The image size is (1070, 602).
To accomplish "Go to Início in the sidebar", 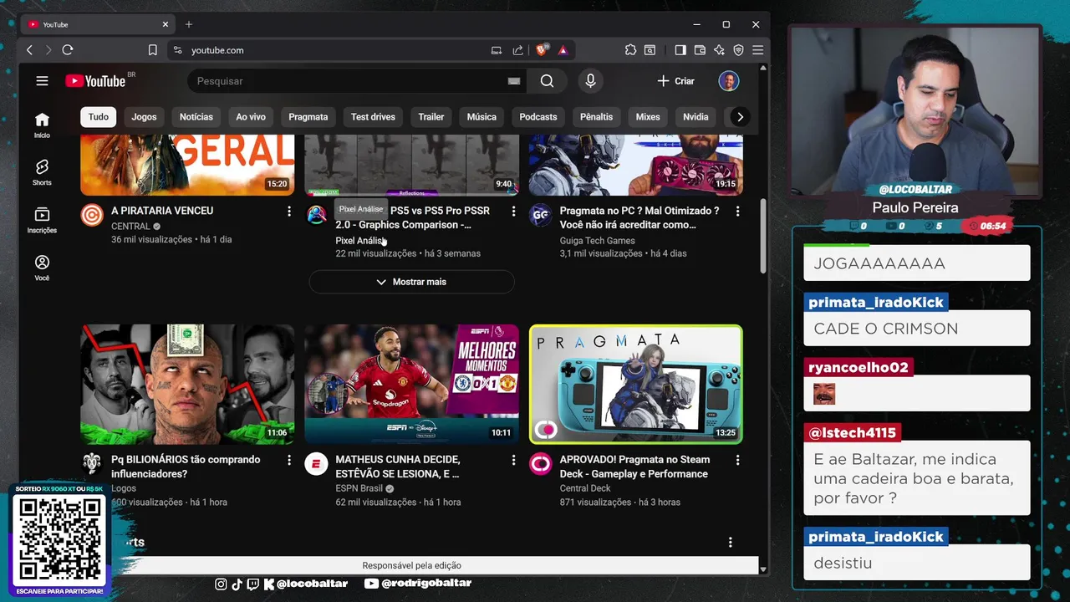I will [x=42, y=125].
